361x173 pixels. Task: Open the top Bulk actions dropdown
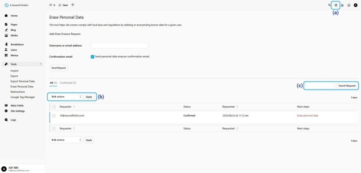pyautogui.click(x=66, y=97)
